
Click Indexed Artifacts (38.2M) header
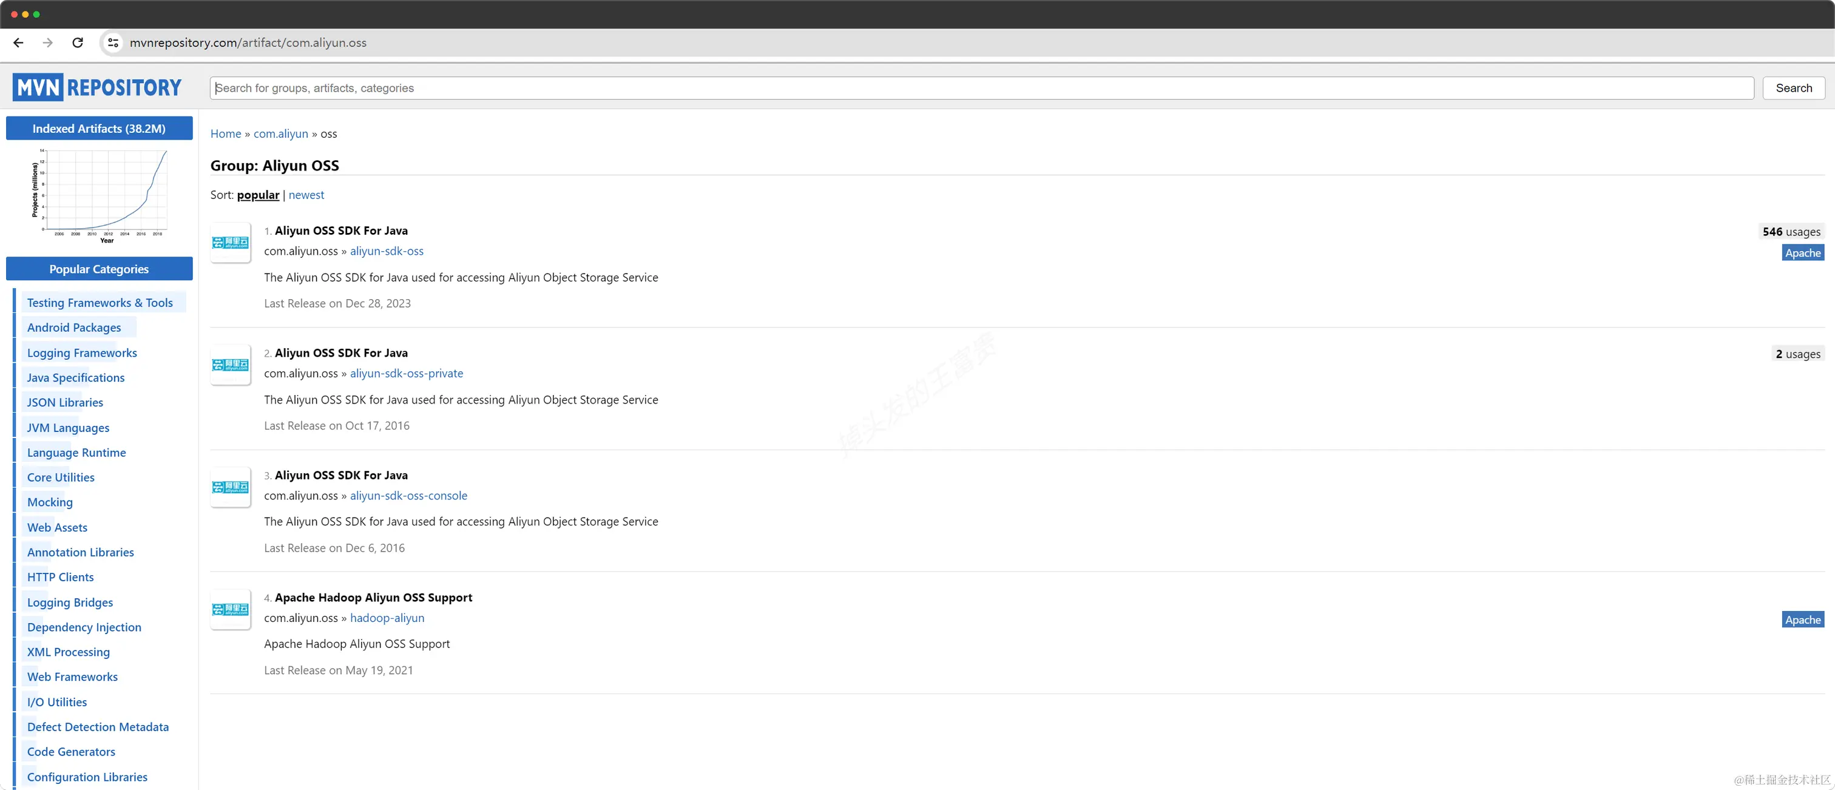coord(99,129)
